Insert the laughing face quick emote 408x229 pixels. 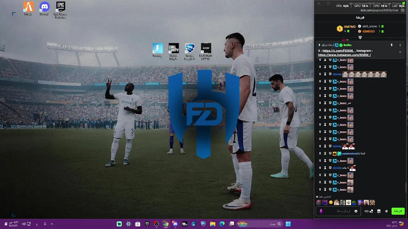point(348,203)
